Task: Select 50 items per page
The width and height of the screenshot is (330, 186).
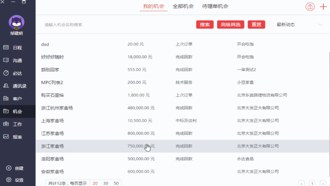Action: point(116,183)
